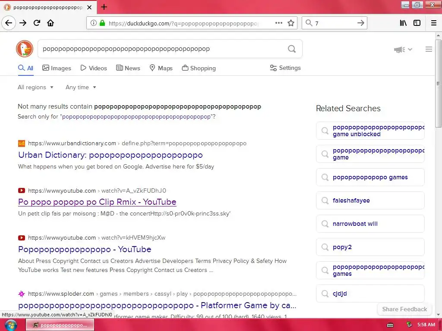Click the popopopo taskbar window button
442x331 pixels.
coord(60,325)
